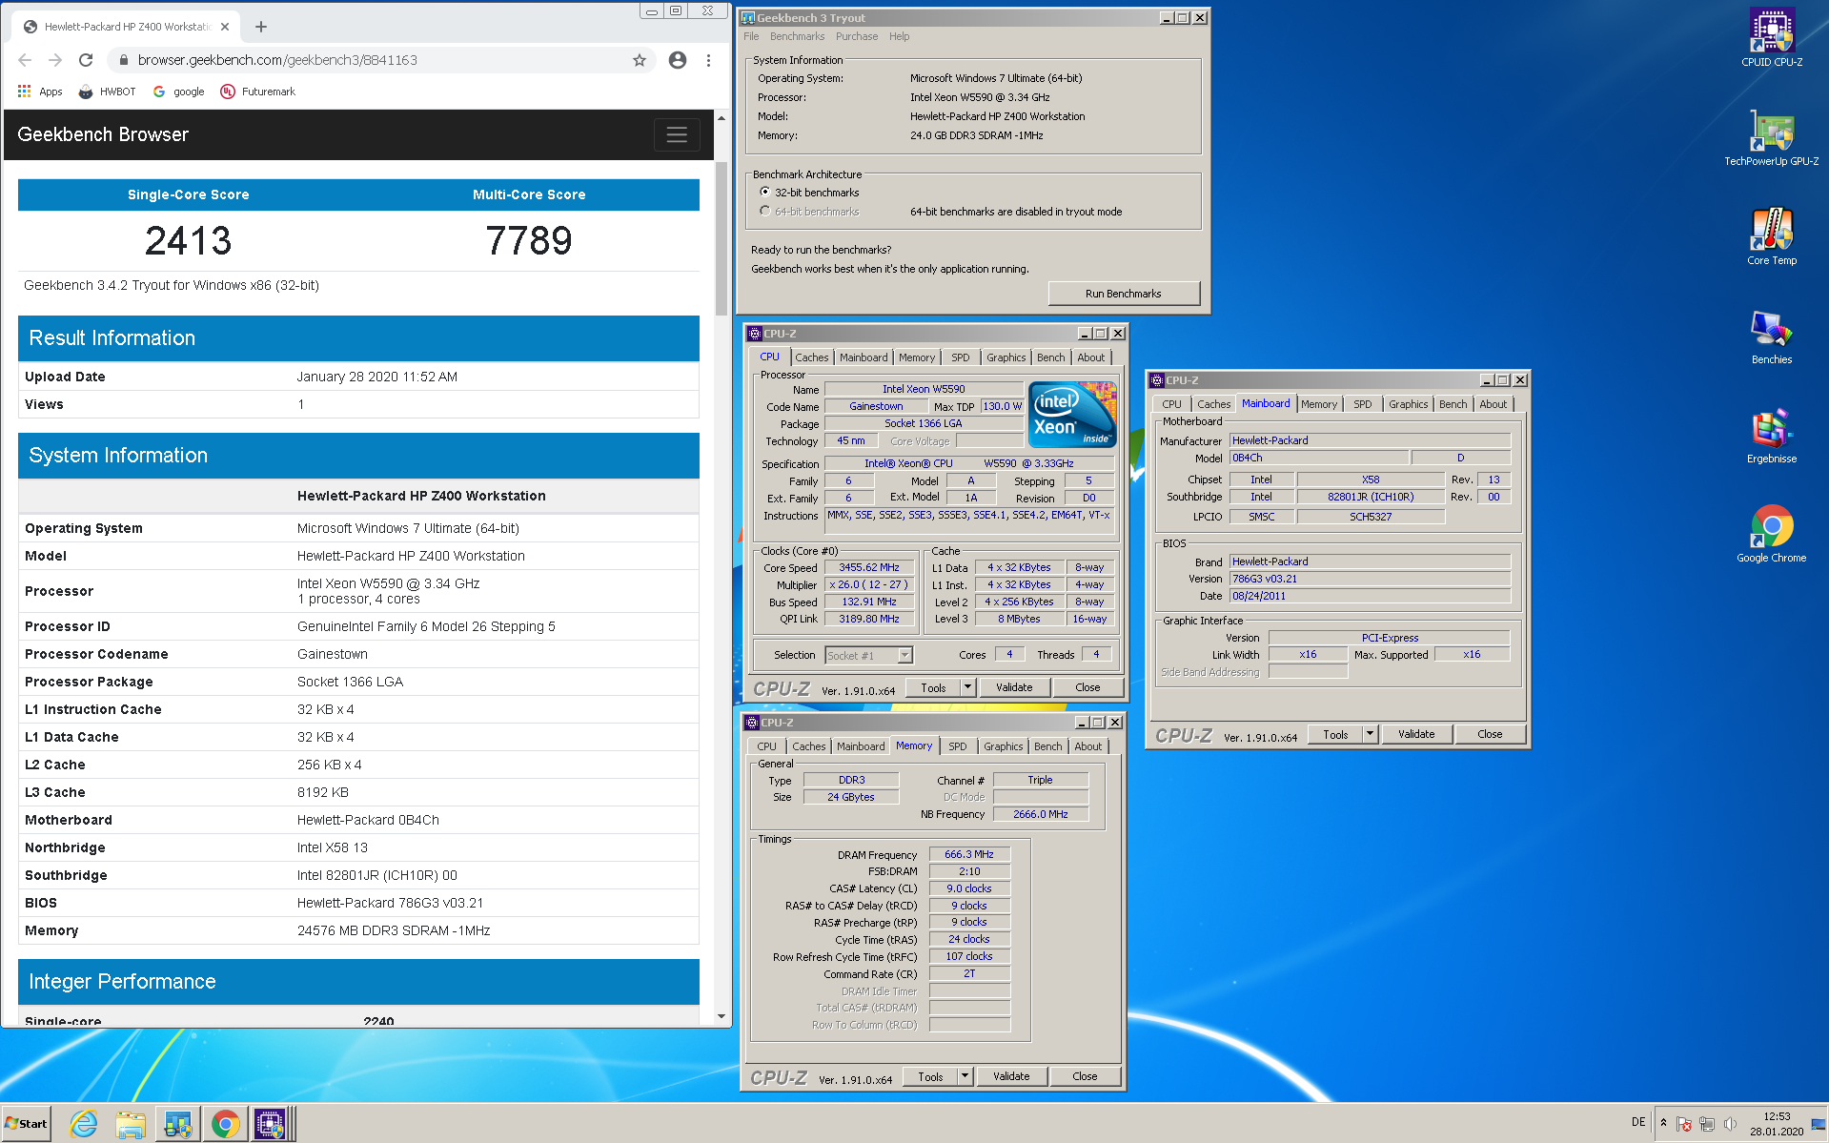The image size is (1829, 1143).
Task: Switch to Caches tab in CPU window
Action: [x=812, y=357]
